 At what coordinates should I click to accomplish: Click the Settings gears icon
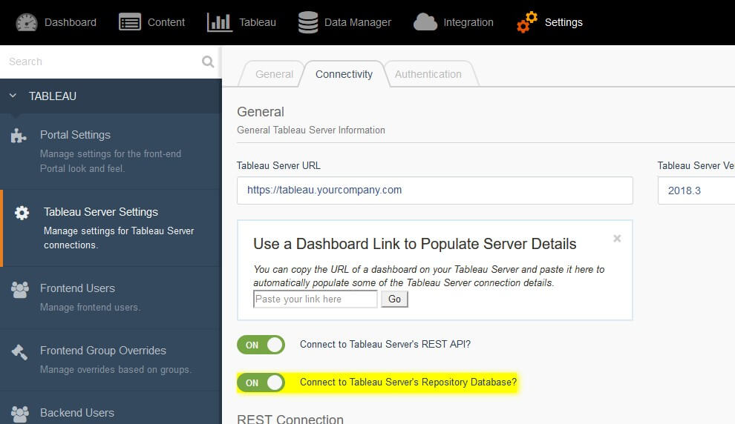pyautogui.click(x=527, y=22)
